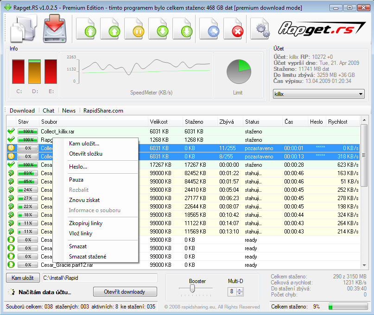The width and height of the screenshot is (374, 315).
Task: Decrease the Multi-D value with down arrow
Action: click(x=240, y=294)
